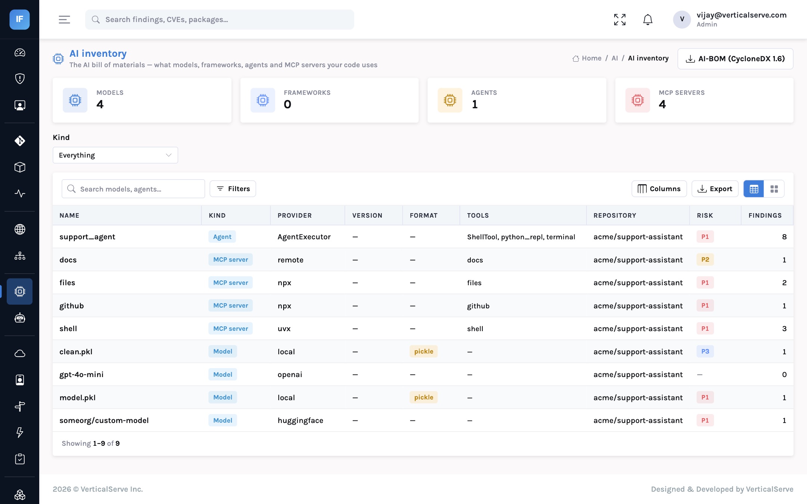Open the lightning bolt sidebar icon
The width and height of the screenshot is (807, 504).
20,432
